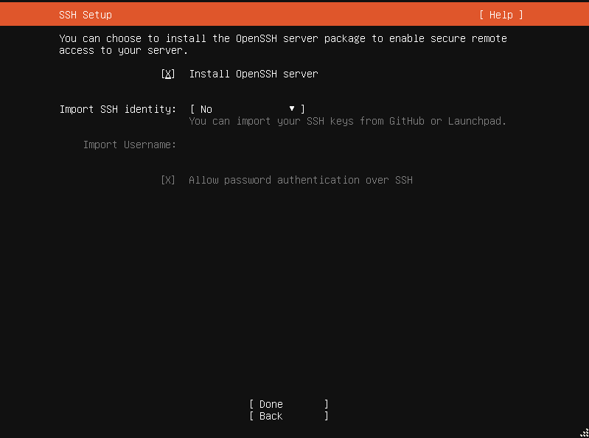Image resolution: width=589 pixels, height=438 pixels.
Task: Select the Back button
Action: (289, 416)
